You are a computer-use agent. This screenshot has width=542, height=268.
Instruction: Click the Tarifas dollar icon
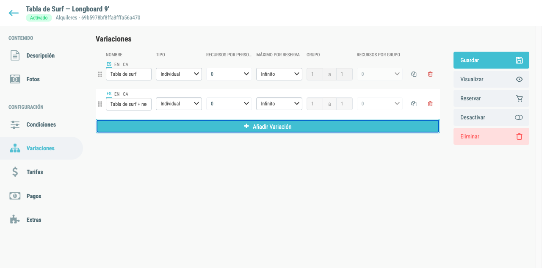[15, 172]
